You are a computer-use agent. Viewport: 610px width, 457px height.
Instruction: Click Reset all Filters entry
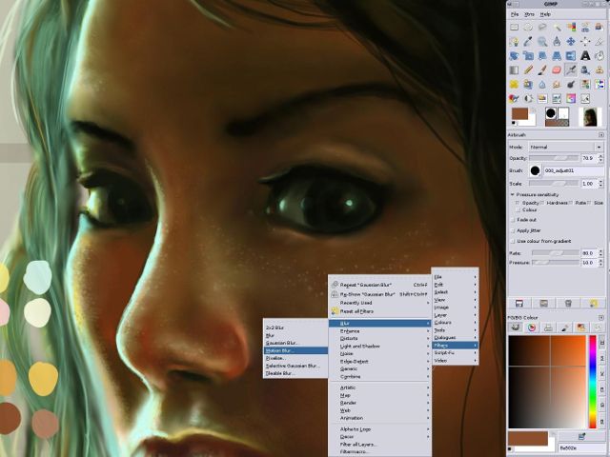[380, 311]
